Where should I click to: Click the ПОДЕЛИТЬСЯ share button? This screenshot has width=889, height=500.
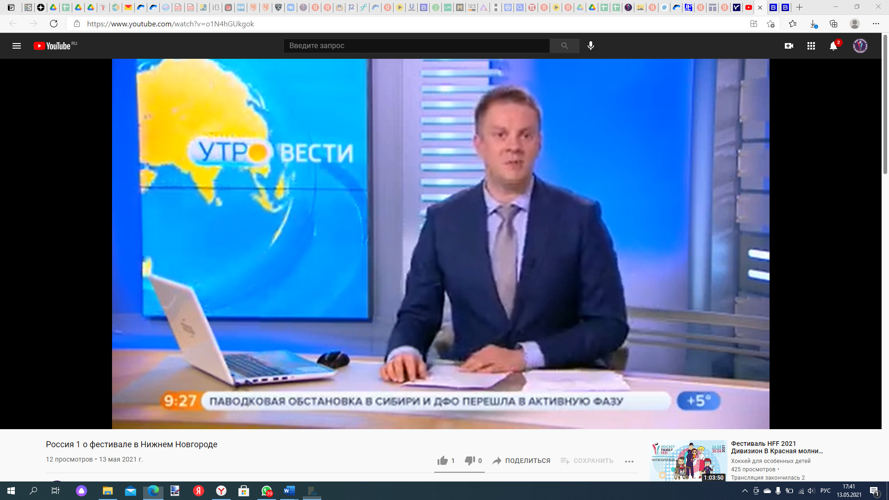[521, 461]
